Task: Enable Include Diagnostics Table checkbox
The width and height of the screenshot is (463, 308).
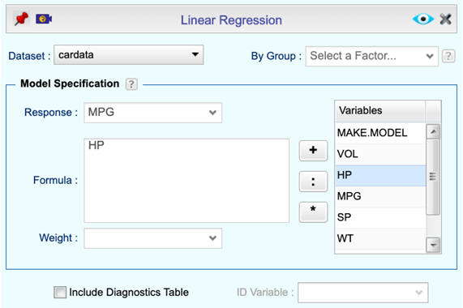Action: [60, 293]
